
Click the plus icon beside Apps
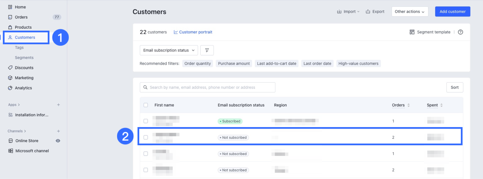pos(59,105)
